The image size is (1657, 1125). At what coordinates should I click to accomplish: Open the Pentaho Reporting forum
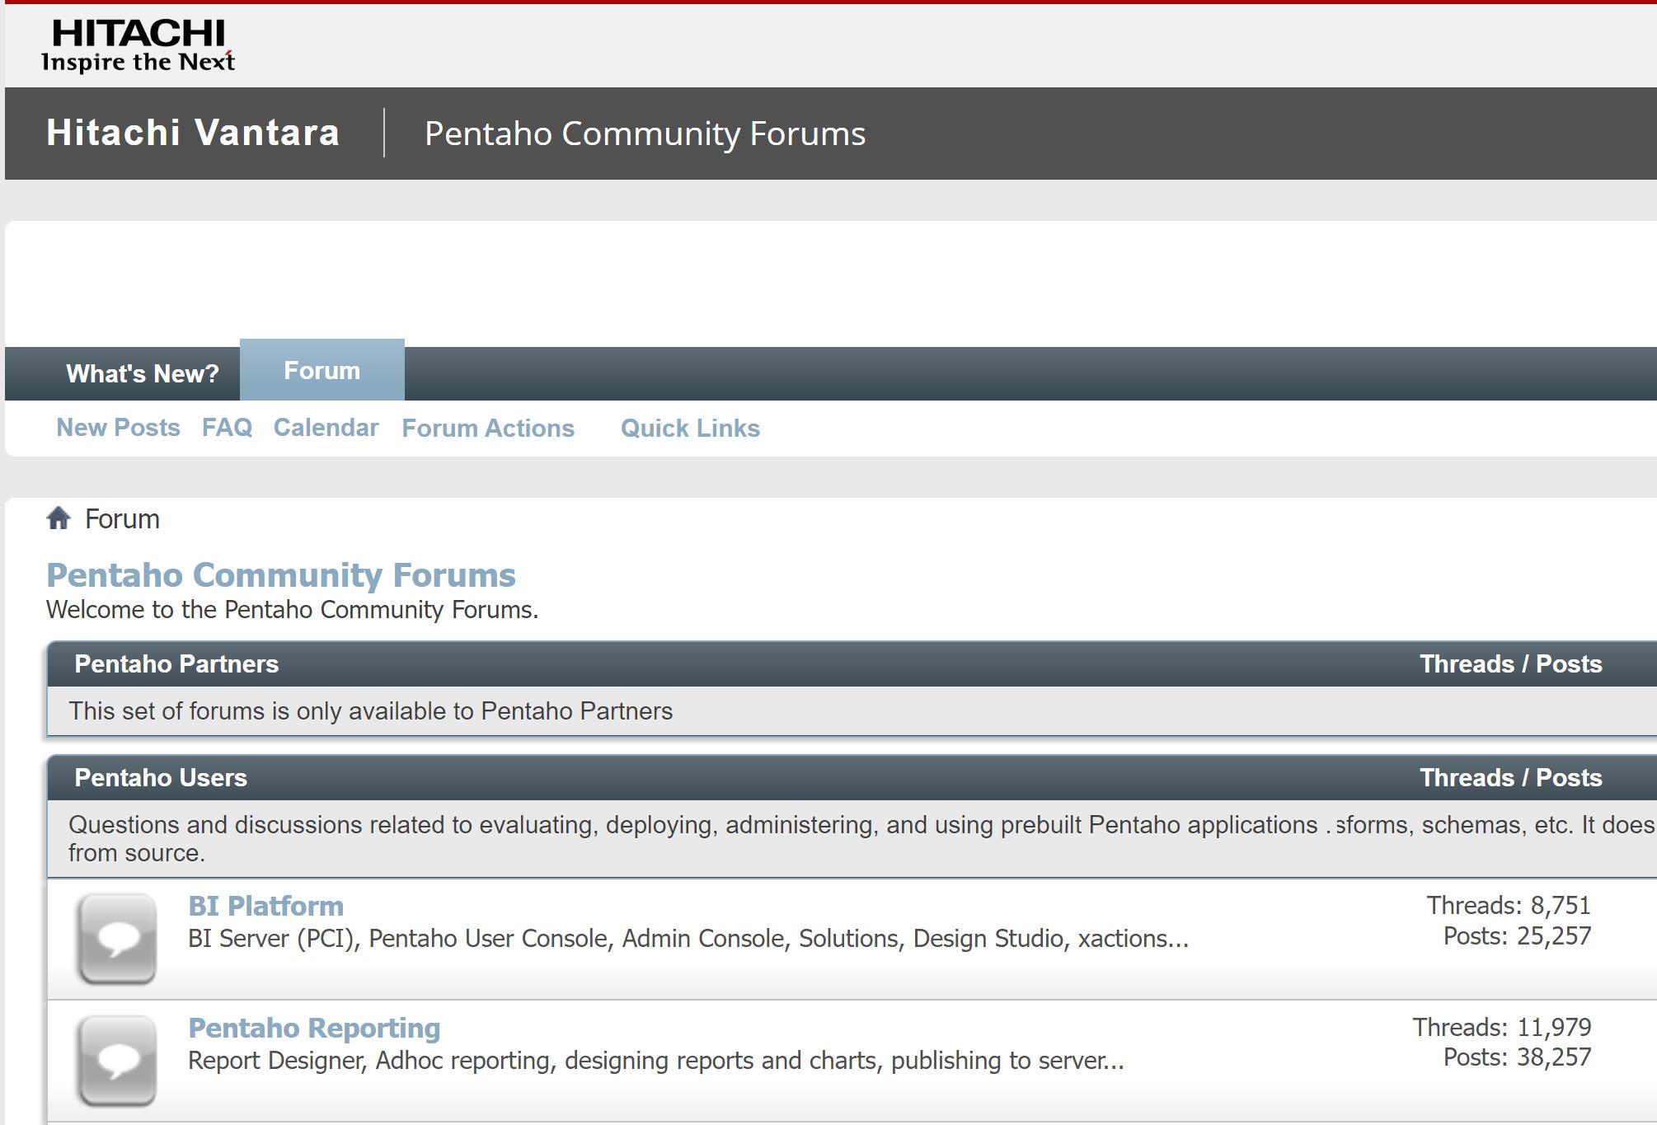point(314,1028)
